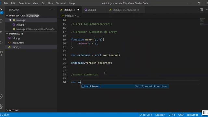The width and height of the screenshot is (208, 117).
Task: Click the 'var ordenado = arr1.sort(menor)' line
Action: 95,55
